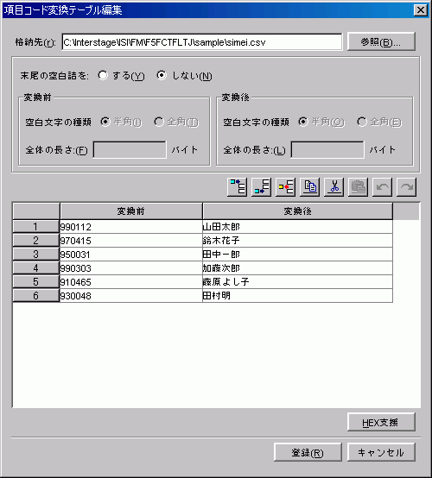
Task: Click the Redo arrow icon
Action: 406,187
